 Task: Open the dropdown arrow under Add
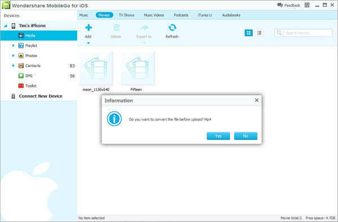(88, 43)
